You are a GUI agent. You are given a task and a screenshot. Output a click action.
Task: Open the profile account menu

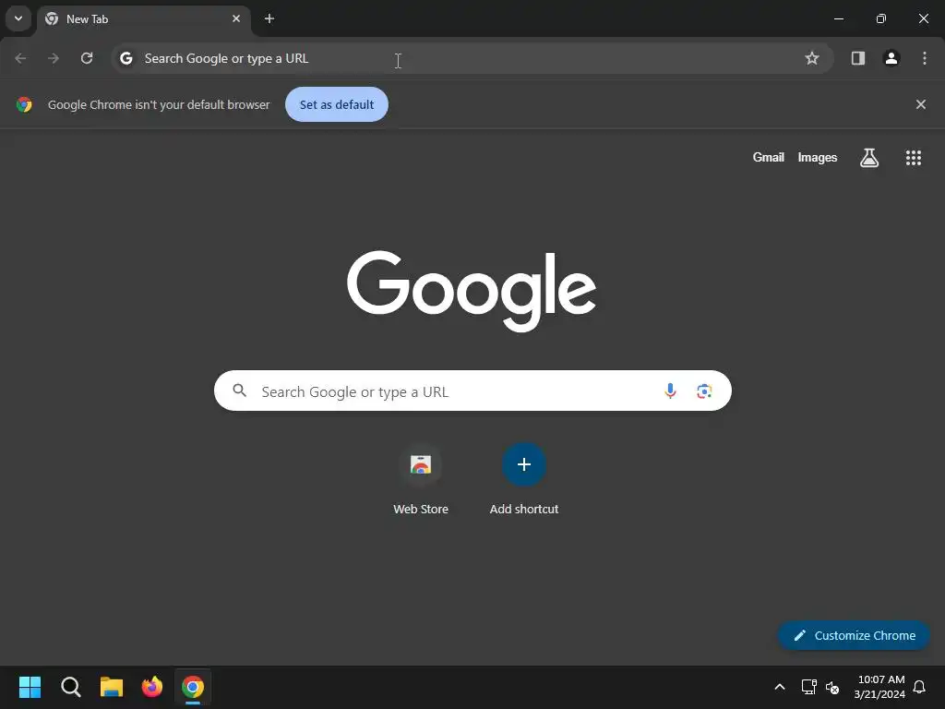coord(891,58)
